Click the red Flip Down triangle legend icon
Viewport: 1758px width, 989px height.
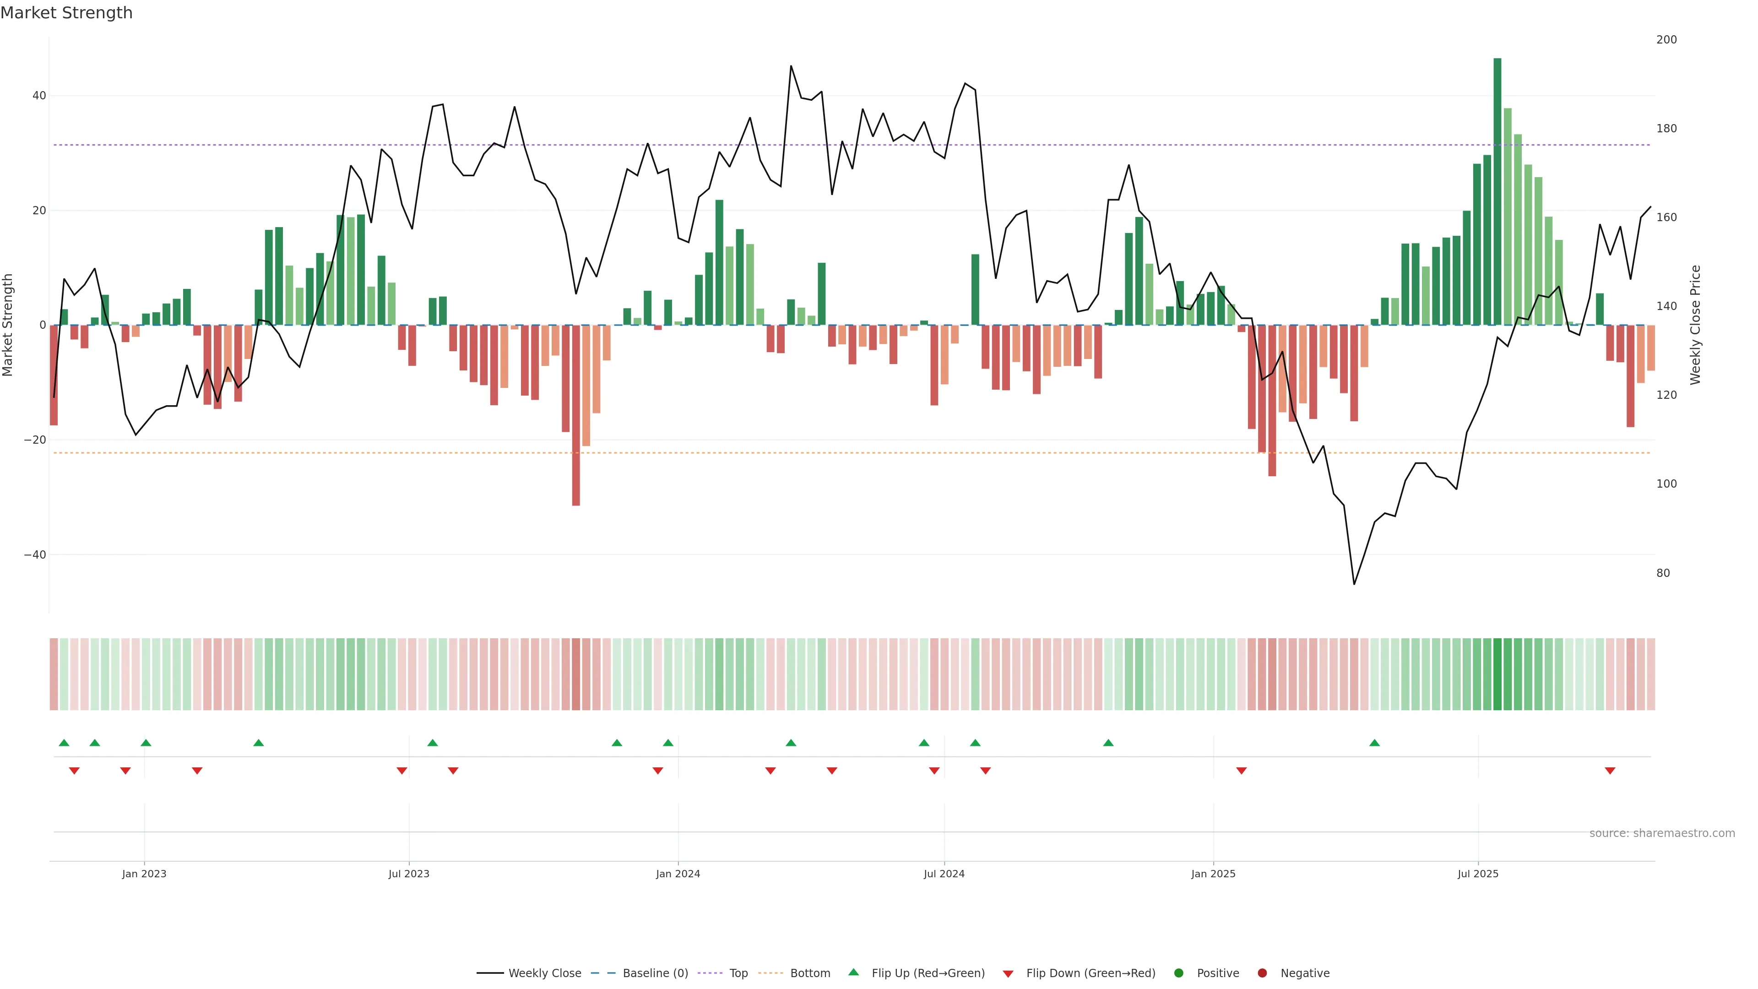1008,974
